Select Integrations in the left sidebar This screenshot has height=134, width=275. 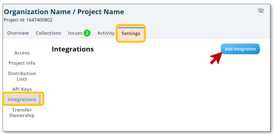[22, 99]
